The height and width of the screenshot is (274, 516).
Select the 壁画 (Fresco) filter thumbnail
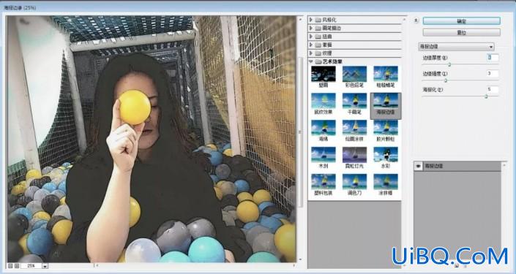point(324,74)
